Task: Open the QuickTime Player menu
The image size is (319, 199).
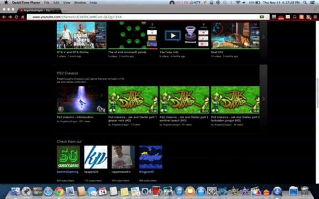Action: [x=26, y=3]
